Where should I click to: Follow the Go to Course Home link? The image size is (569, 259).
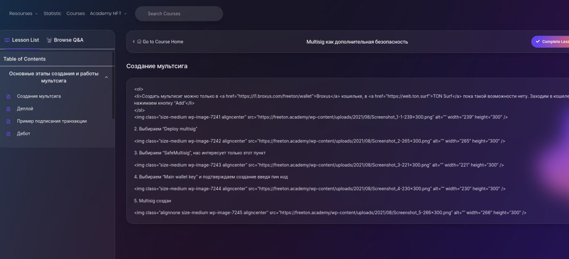click(162, 42)
